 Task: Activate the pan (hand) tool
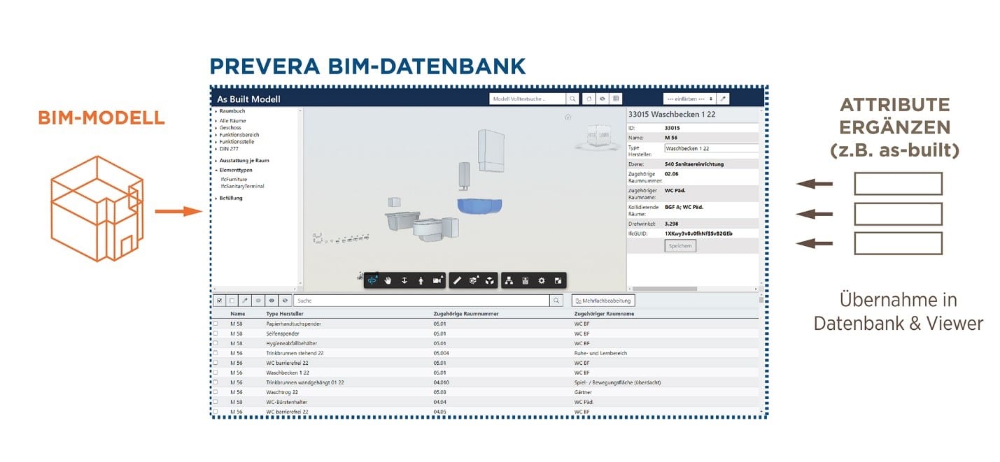coord(389,280)
